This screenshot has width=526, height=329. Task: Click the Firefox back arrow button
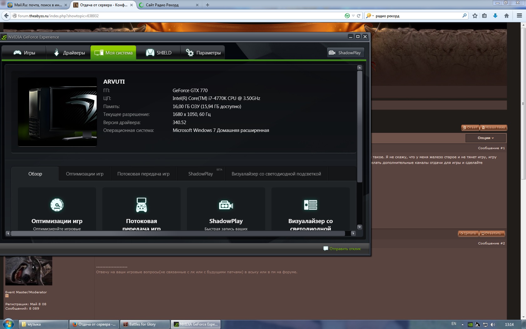(x=6, y=16)
